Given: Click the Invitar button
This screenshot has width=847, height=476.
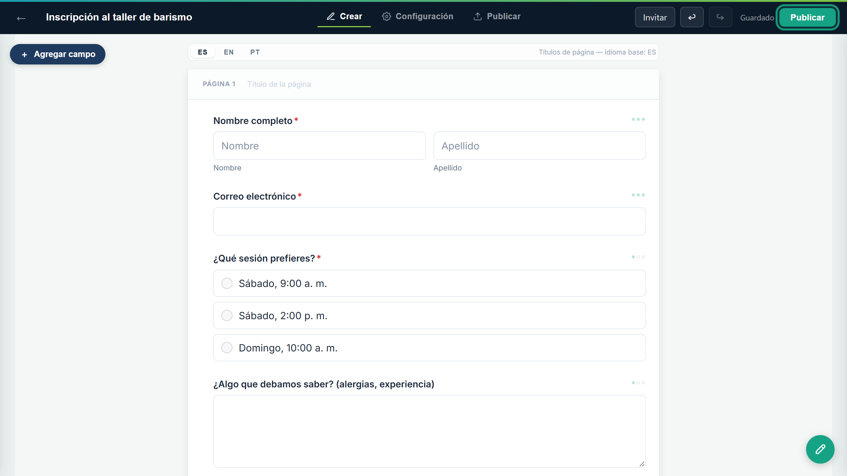Looking at the screenshot, I should click(x=655, y=17).
